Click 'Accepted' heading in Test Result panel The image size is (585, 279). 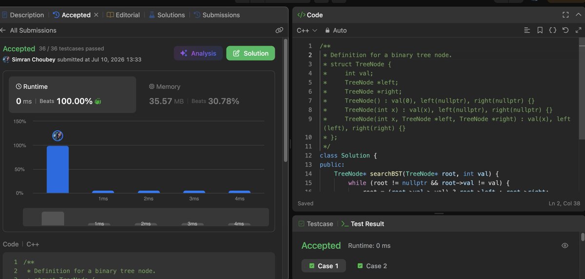pos(321,245)
